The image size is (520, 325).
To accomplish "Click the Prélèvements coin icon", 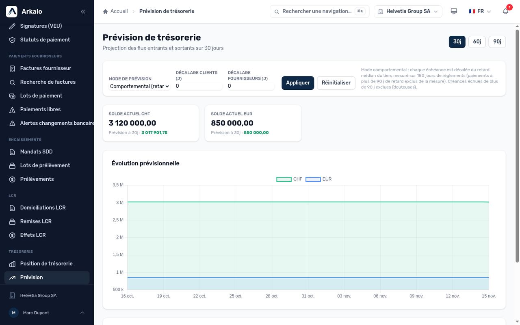I will click(13, 179).
